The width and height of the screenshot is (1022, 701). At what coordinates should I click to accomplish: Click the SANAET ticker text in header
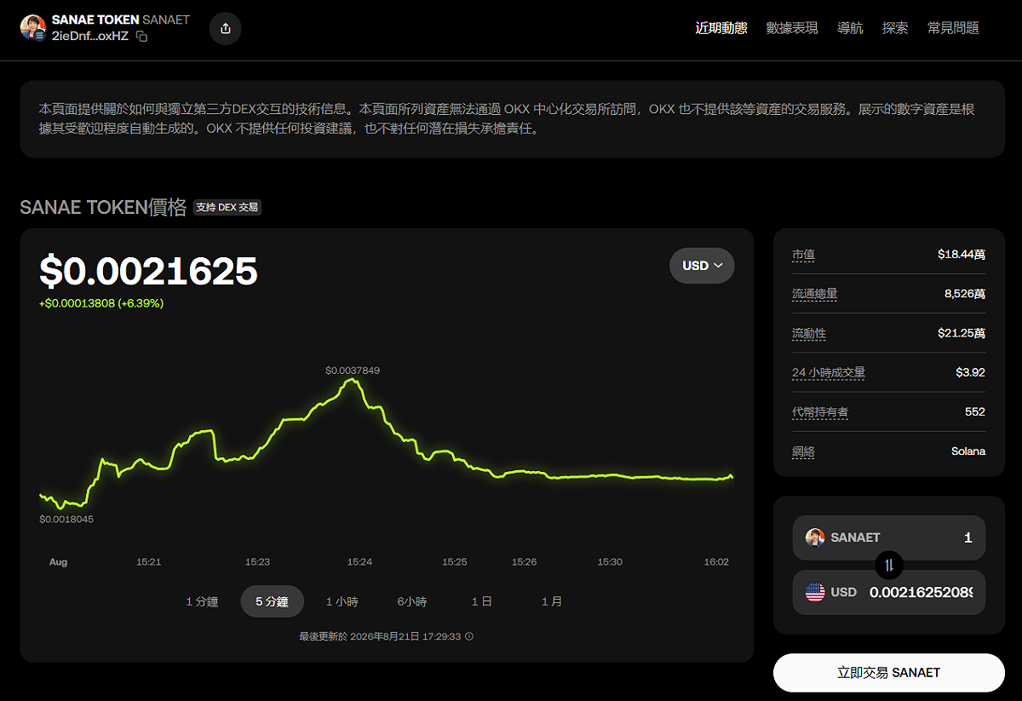click(x=166, y=20)
